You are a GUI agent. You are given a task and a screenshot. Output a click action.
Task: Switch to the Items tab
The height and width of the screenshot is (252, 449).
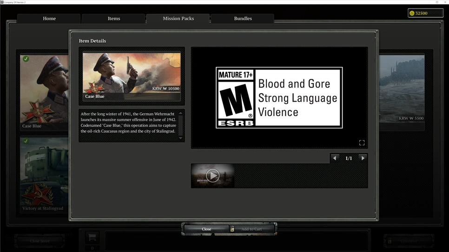coord(114,19)
